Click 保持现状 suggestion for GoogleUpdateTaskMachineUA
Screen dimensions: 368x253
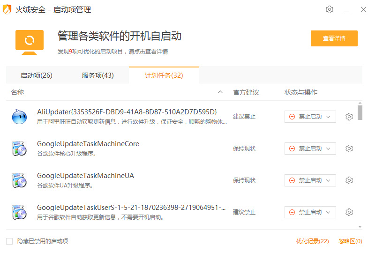[244, 180]
